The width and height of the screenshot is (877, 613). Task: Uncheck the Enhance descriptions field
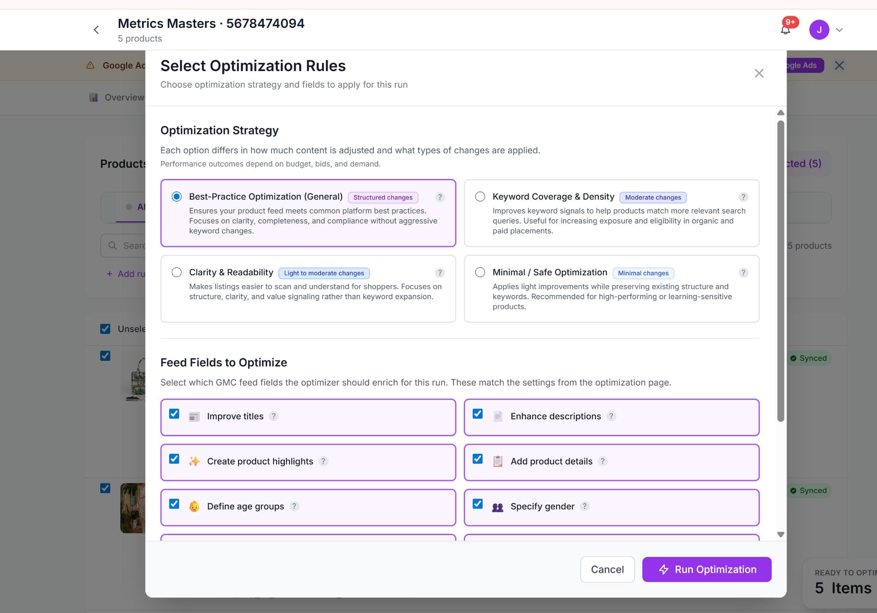click(478, 414)
